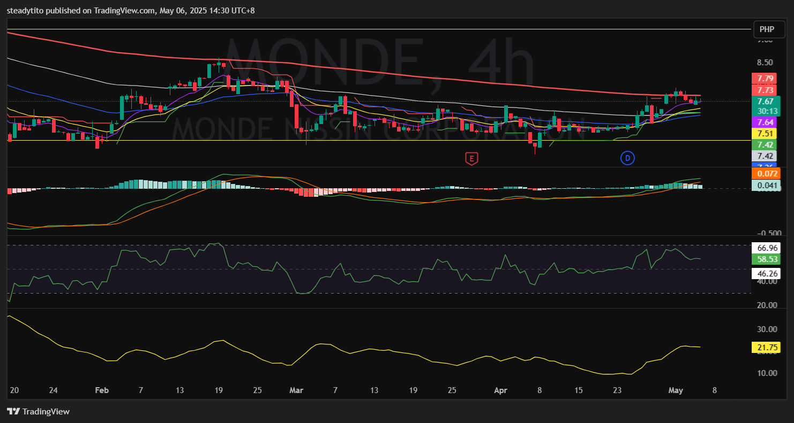Image resolution: width=794 pixels, height=423 pixels.
Task: Click the 40.00 RSI axis tick
Action: 767,282
